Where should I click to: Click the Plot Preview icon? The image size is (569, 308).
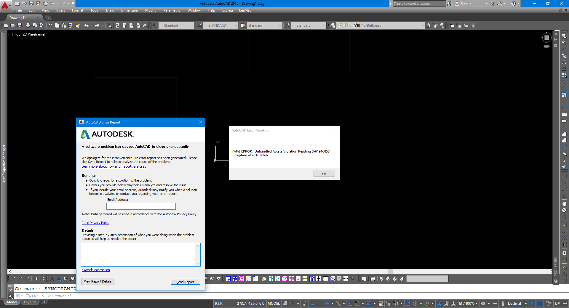[x=35, y=25]
